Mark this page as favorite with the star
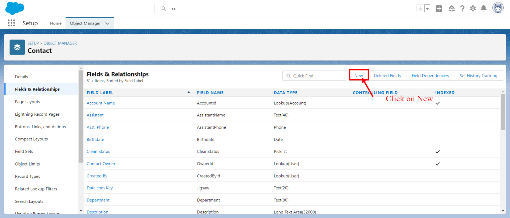This screenshot has height=218, width=510. coord(420,8)
